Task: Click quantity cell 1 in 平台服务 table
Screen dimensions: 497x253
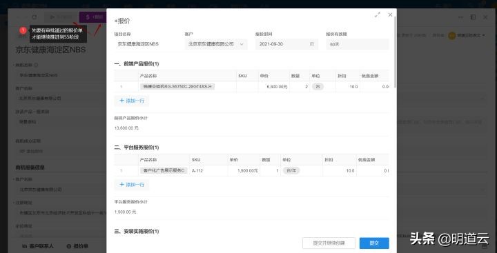Action: (270, 171)
